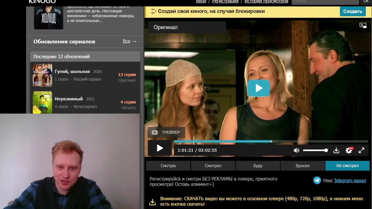Click the large play button on video
Viewport: 372px width, 209px height.
(259, 88)
